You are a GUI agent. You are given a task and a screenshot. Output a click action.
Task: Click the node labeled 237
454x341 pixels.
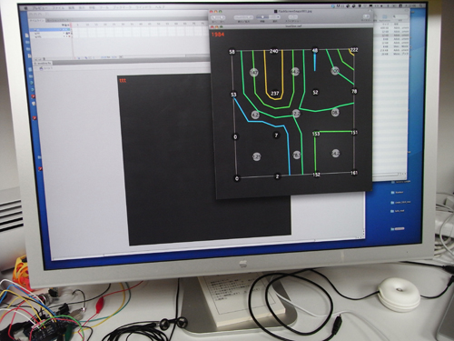[275, 93]
